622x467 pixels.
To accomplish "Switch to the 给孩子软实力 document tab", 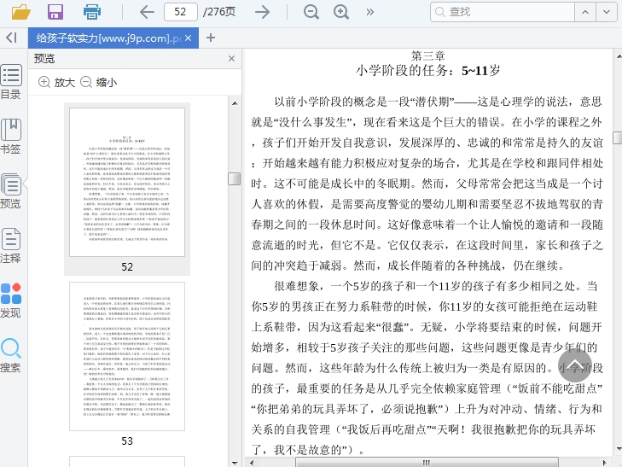I will point(108,38).
